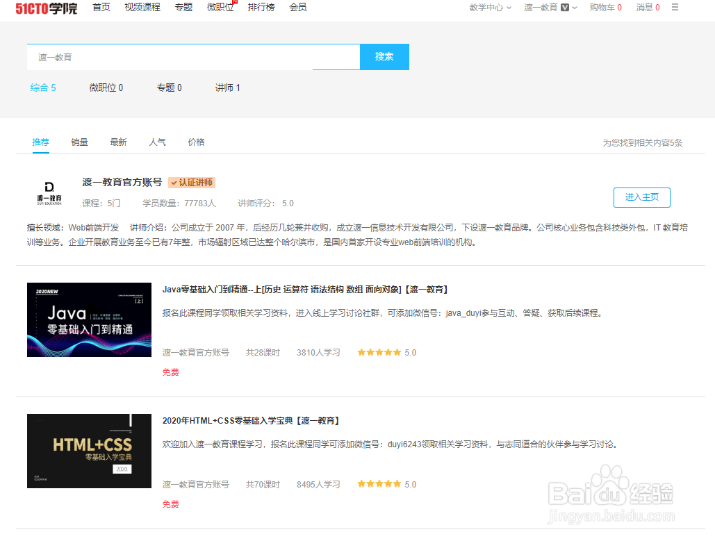Viewport: 715px width, 541px height.
Task: Select the 微职位 0 filter
Action: point(106,88)
